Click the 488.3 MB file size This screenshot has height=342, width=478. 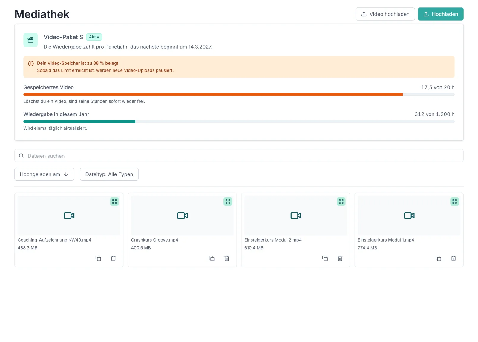pos(27,248)
